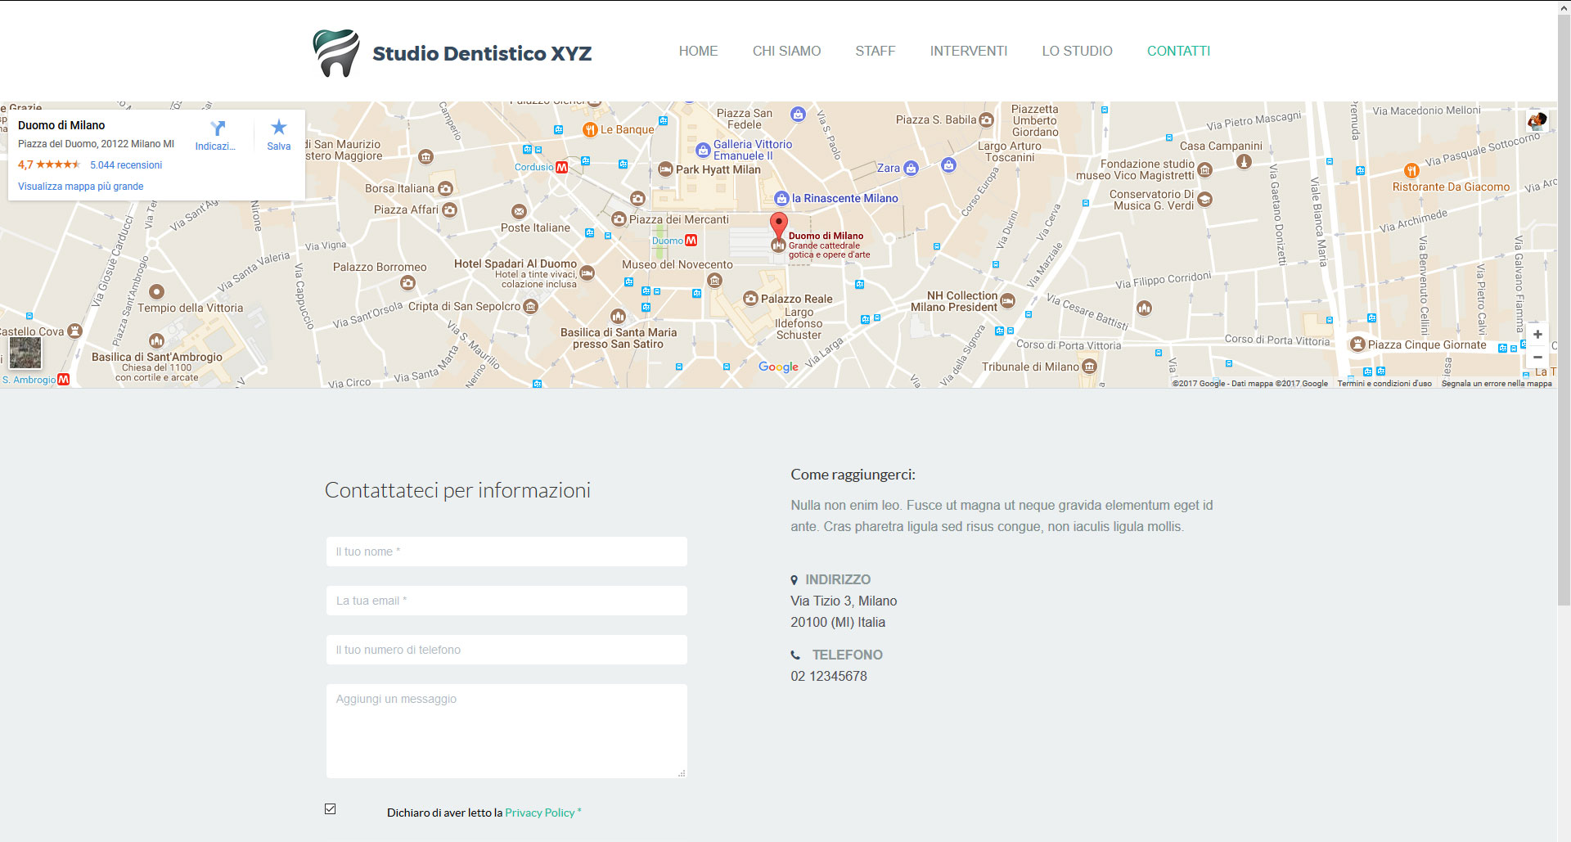The width and height of the screenshot is (1571, 842).
Task: Click the red Duomo di Milano map pin
Action: pos(779,223)
